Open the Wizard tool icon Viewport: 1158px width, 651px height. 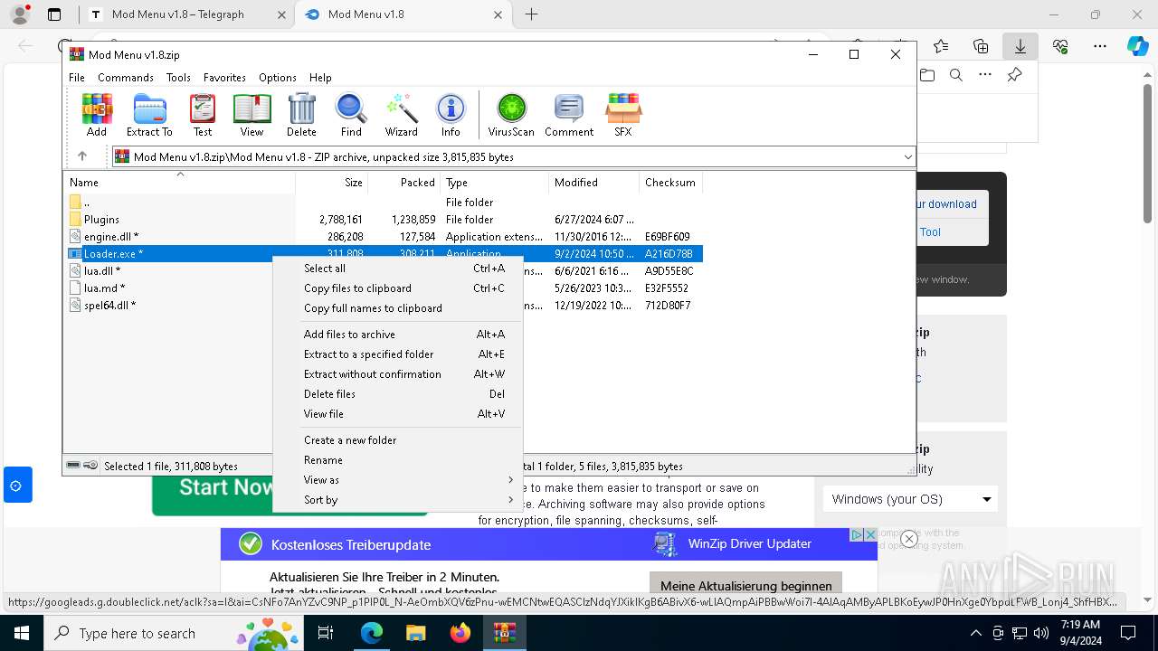click(401, 115)
